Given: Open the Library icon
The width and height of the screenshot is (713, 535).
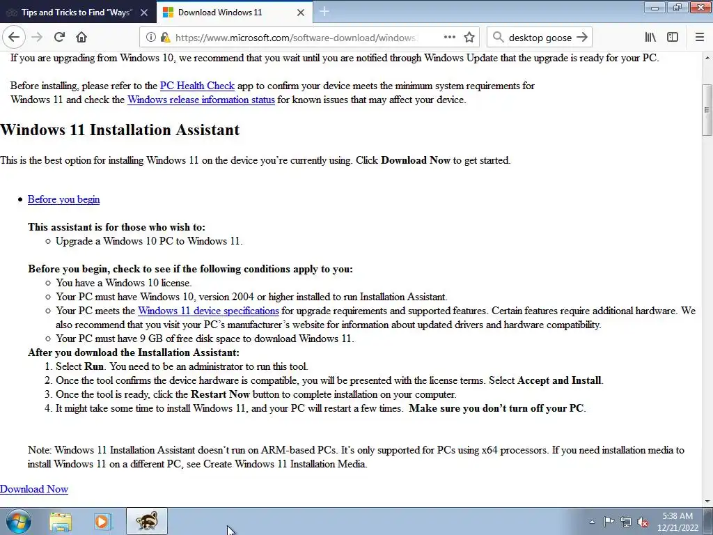Looking at the screenshot, I should coord(650,38).
